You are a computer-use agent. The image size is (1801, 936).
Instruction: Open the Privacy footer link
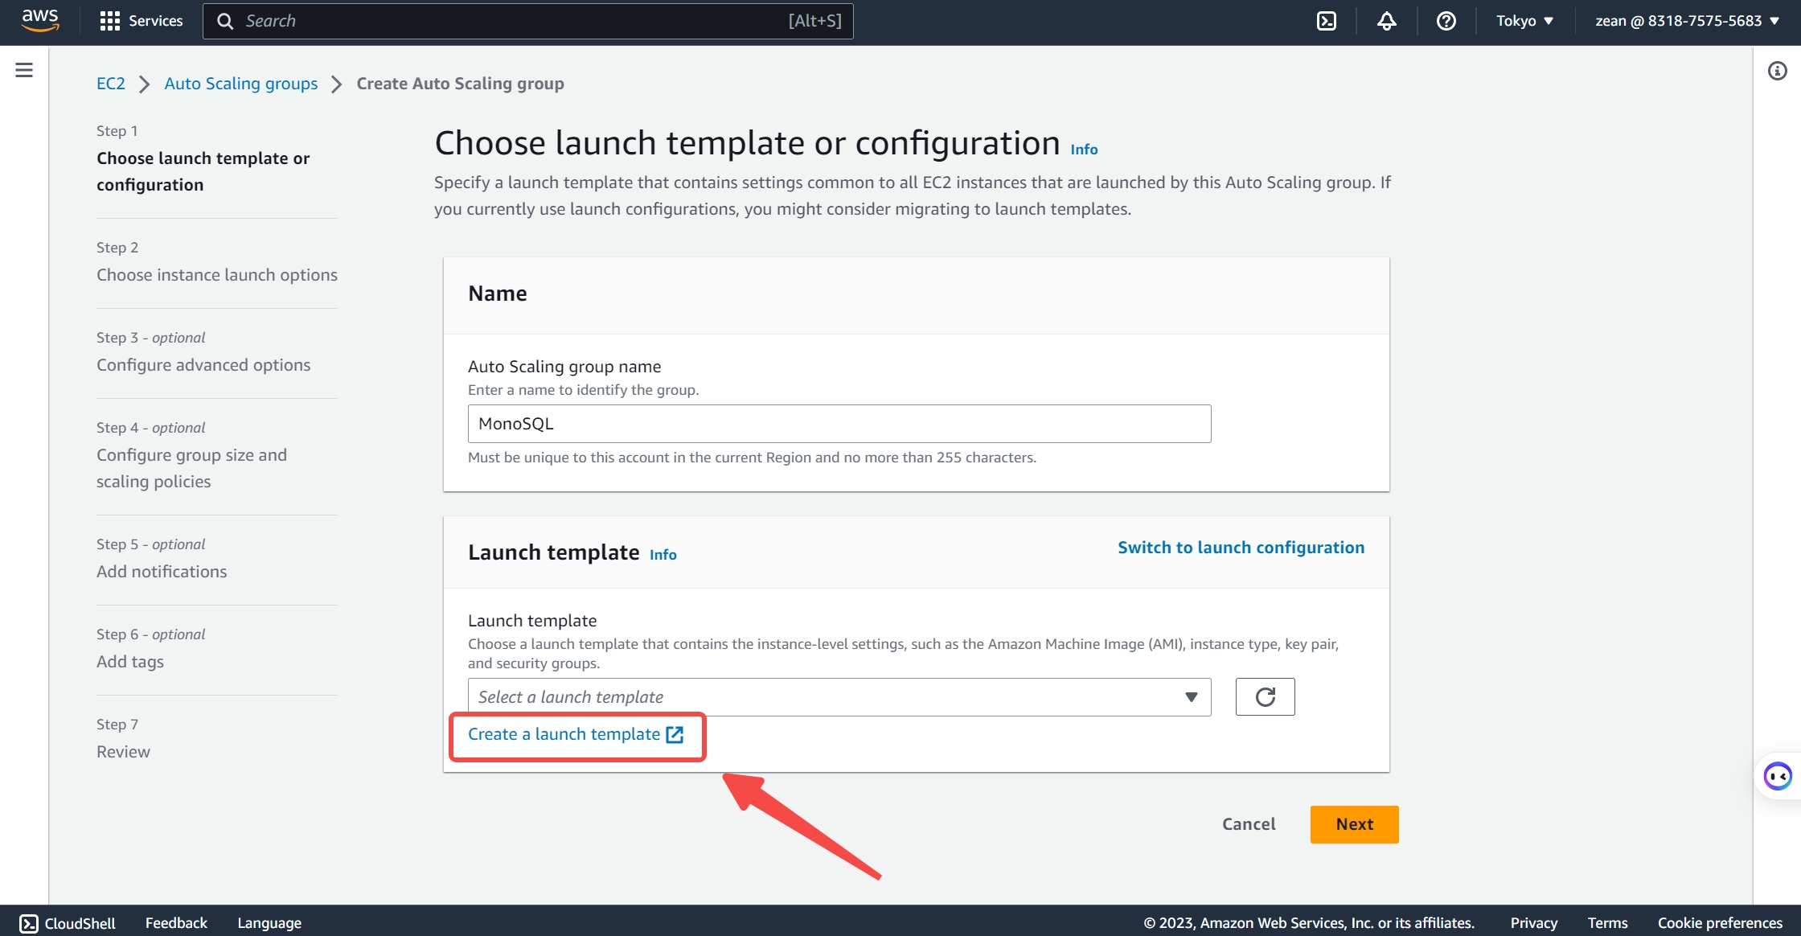coord(1533,923)
